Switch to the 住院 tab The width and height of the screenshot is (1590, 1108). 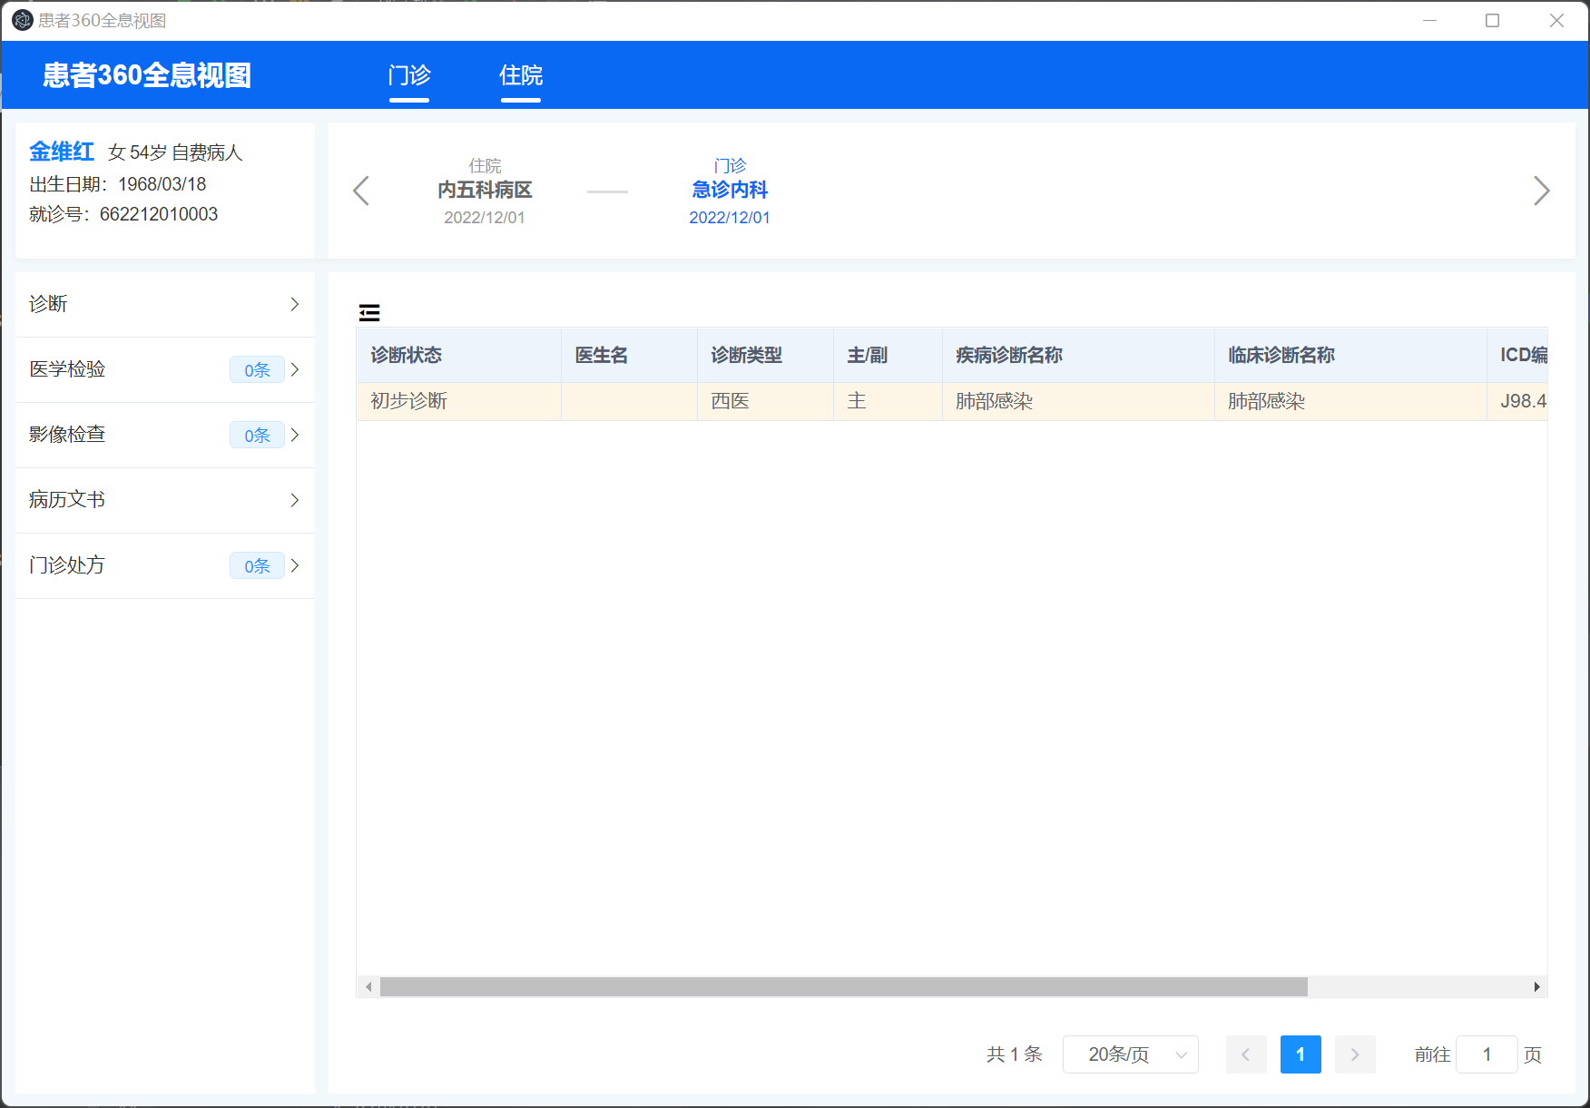[x=521, y=75]
